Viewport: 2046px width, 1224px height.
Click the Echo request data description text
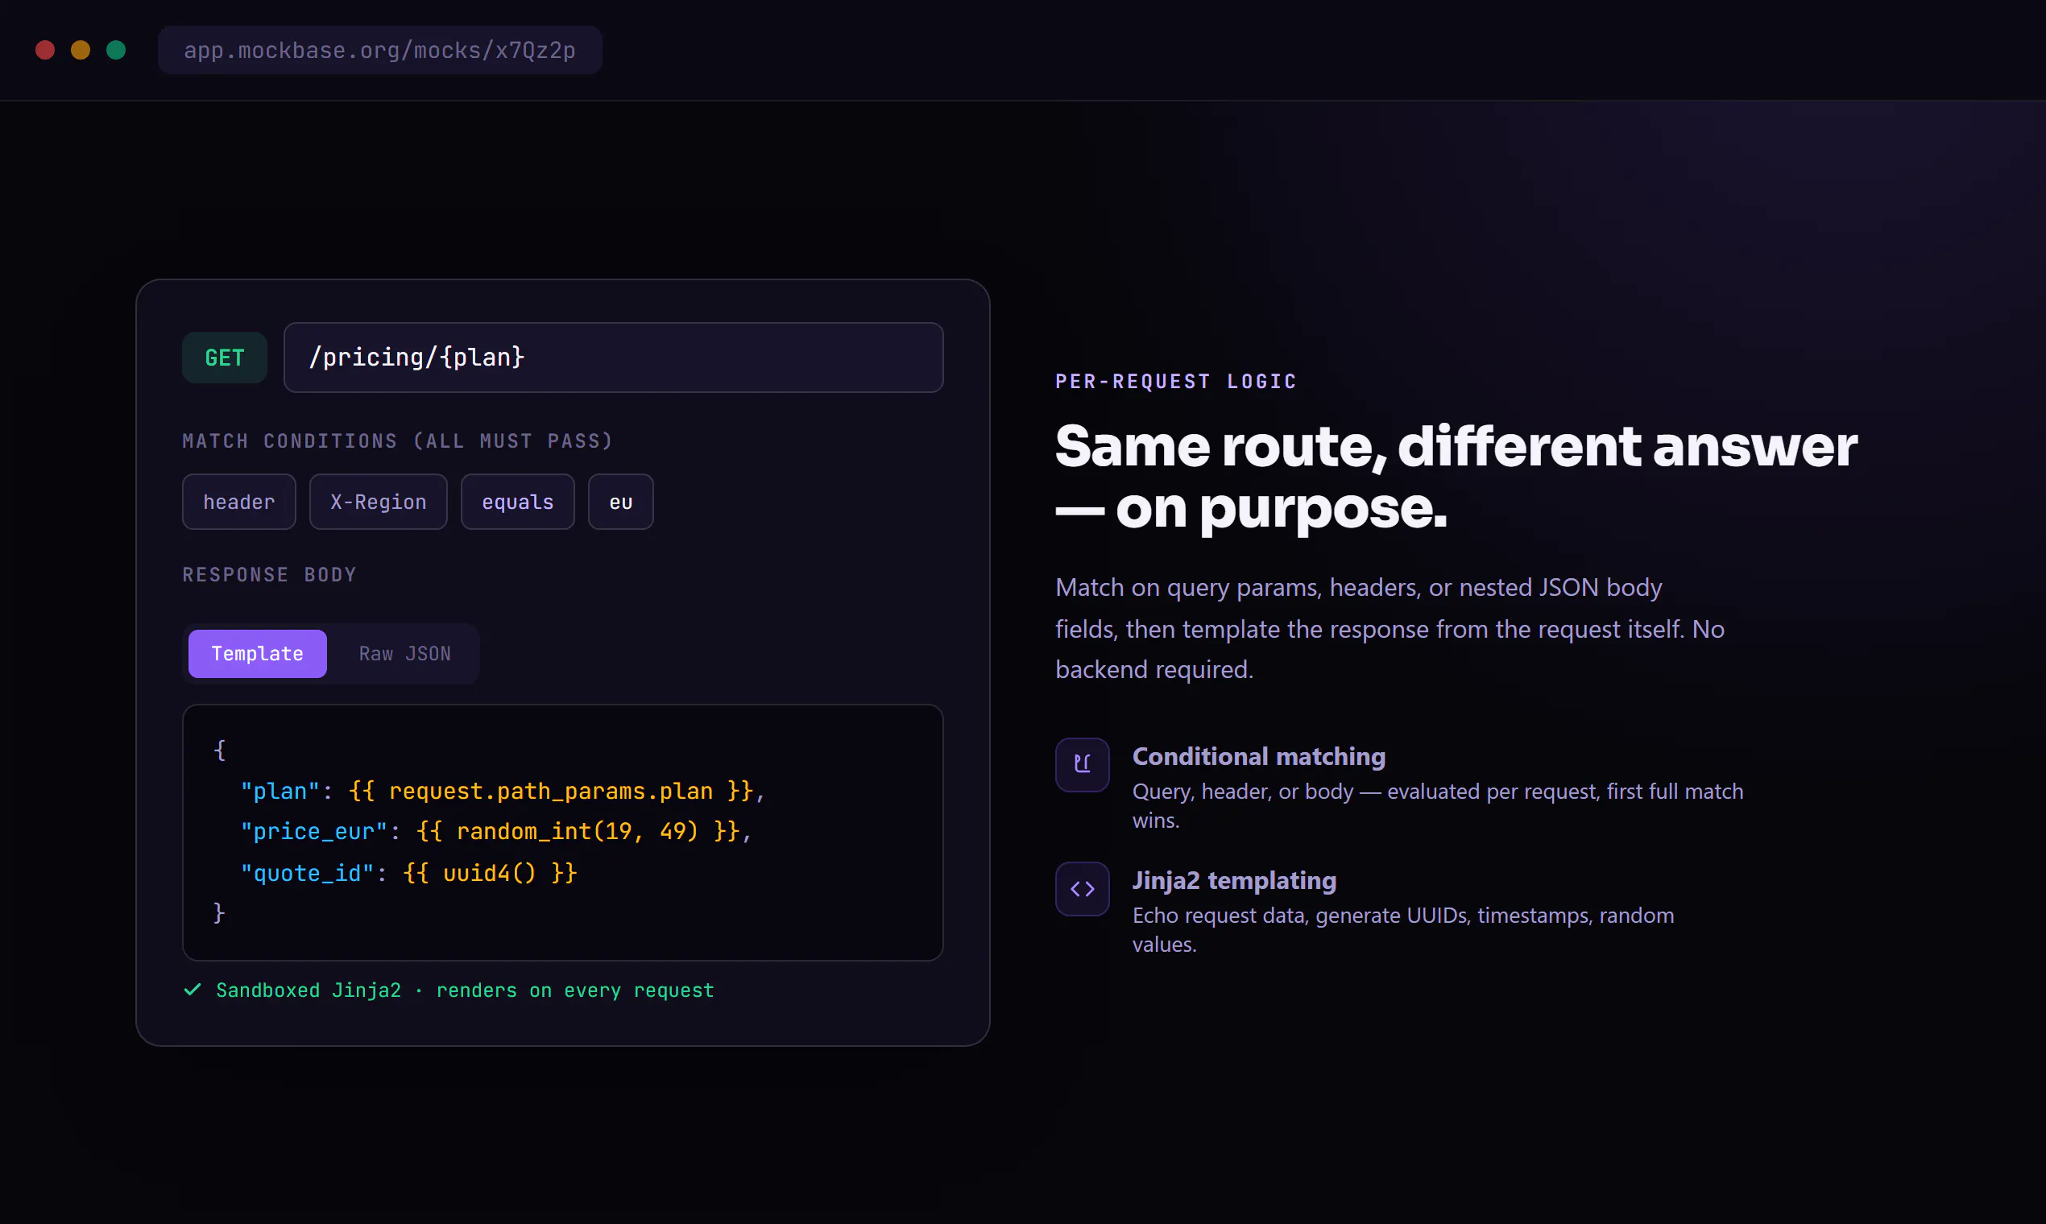tap(1402, 929)
